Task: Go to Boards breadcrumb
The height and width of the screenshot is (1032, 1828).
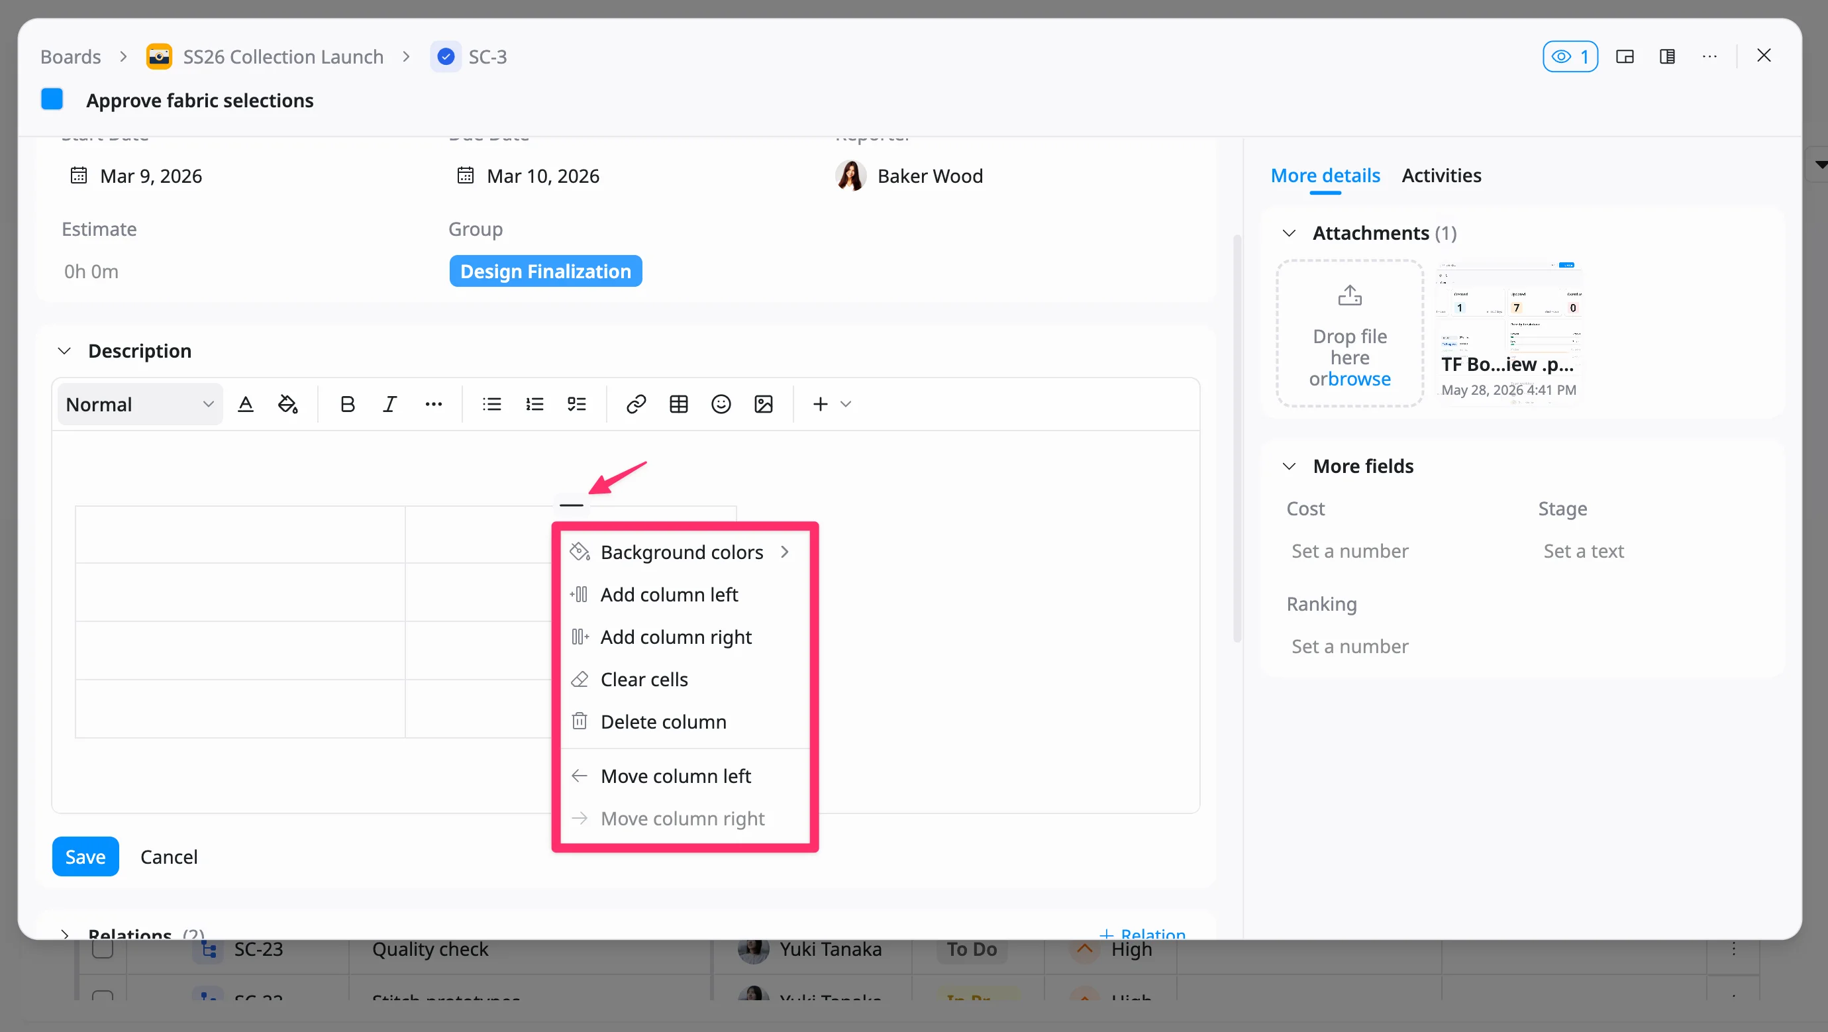Action: click(x=70, y=57)
